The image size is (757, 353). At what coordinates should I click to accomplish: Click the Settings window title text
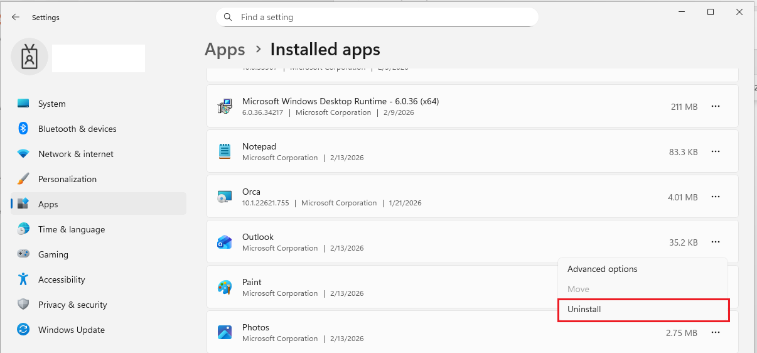click(46, 18)
